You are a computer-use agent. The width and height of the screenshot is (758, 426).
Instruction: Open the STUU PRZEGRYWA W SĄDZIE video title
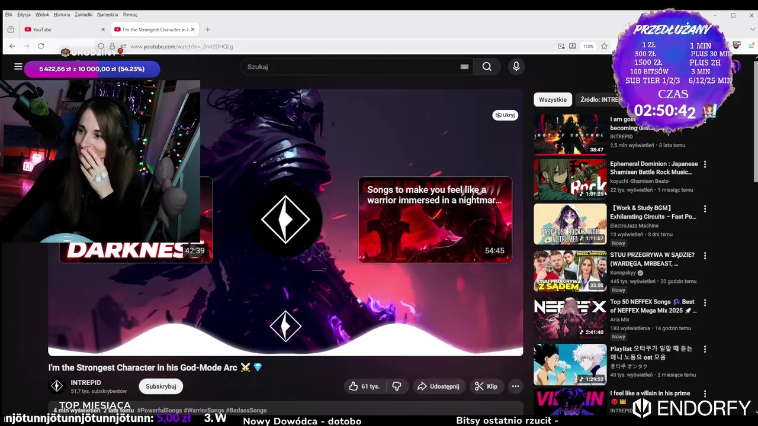click(653, 259)
